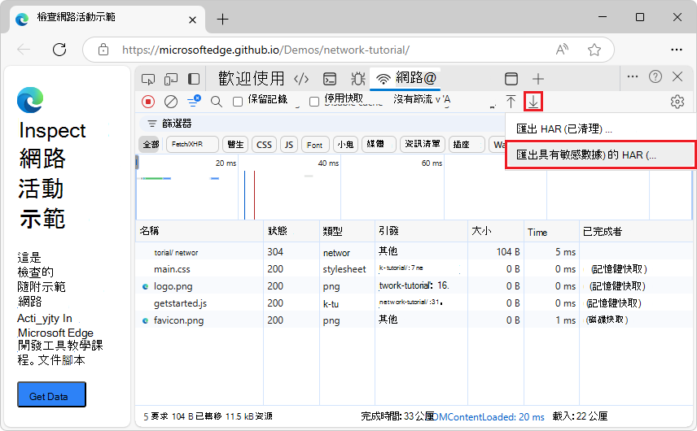Open DevTools help question icon
This screenshot has height=431, width=697.
655,76
